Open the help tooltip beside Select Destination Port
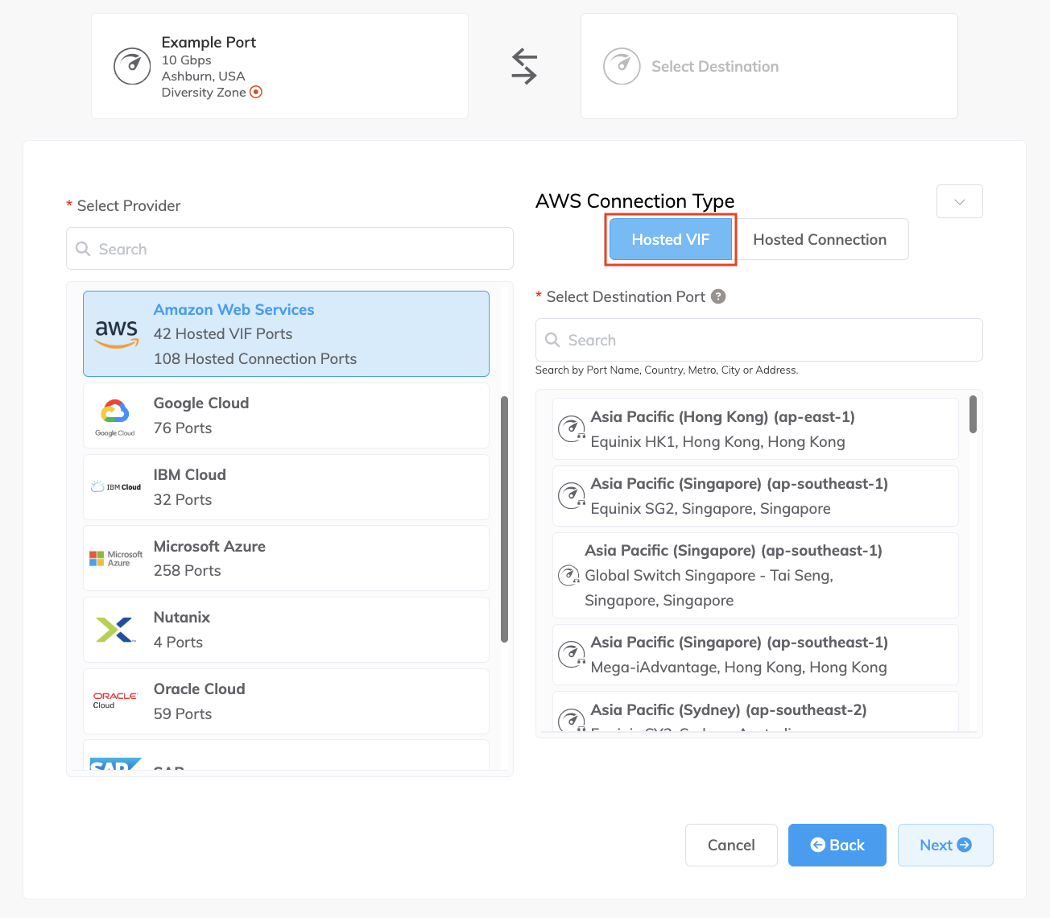Image resolution: width=1050 pixels, height=918 pixels. [x=718, y=296]
